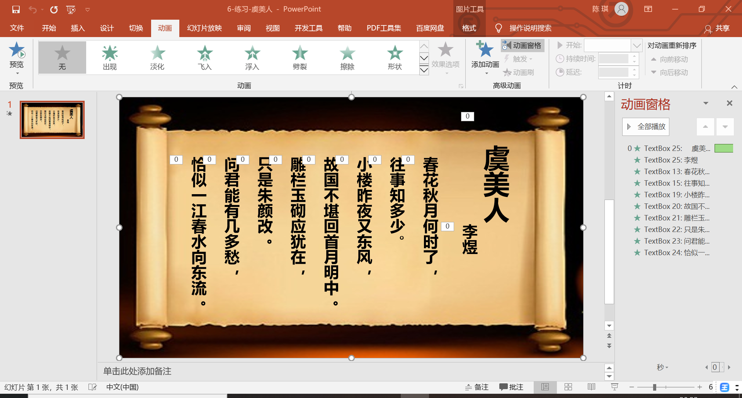This screenshot has width=742, height=398.
Task: Apply the Shape (形状) animation
Action: tap(395, 58)
